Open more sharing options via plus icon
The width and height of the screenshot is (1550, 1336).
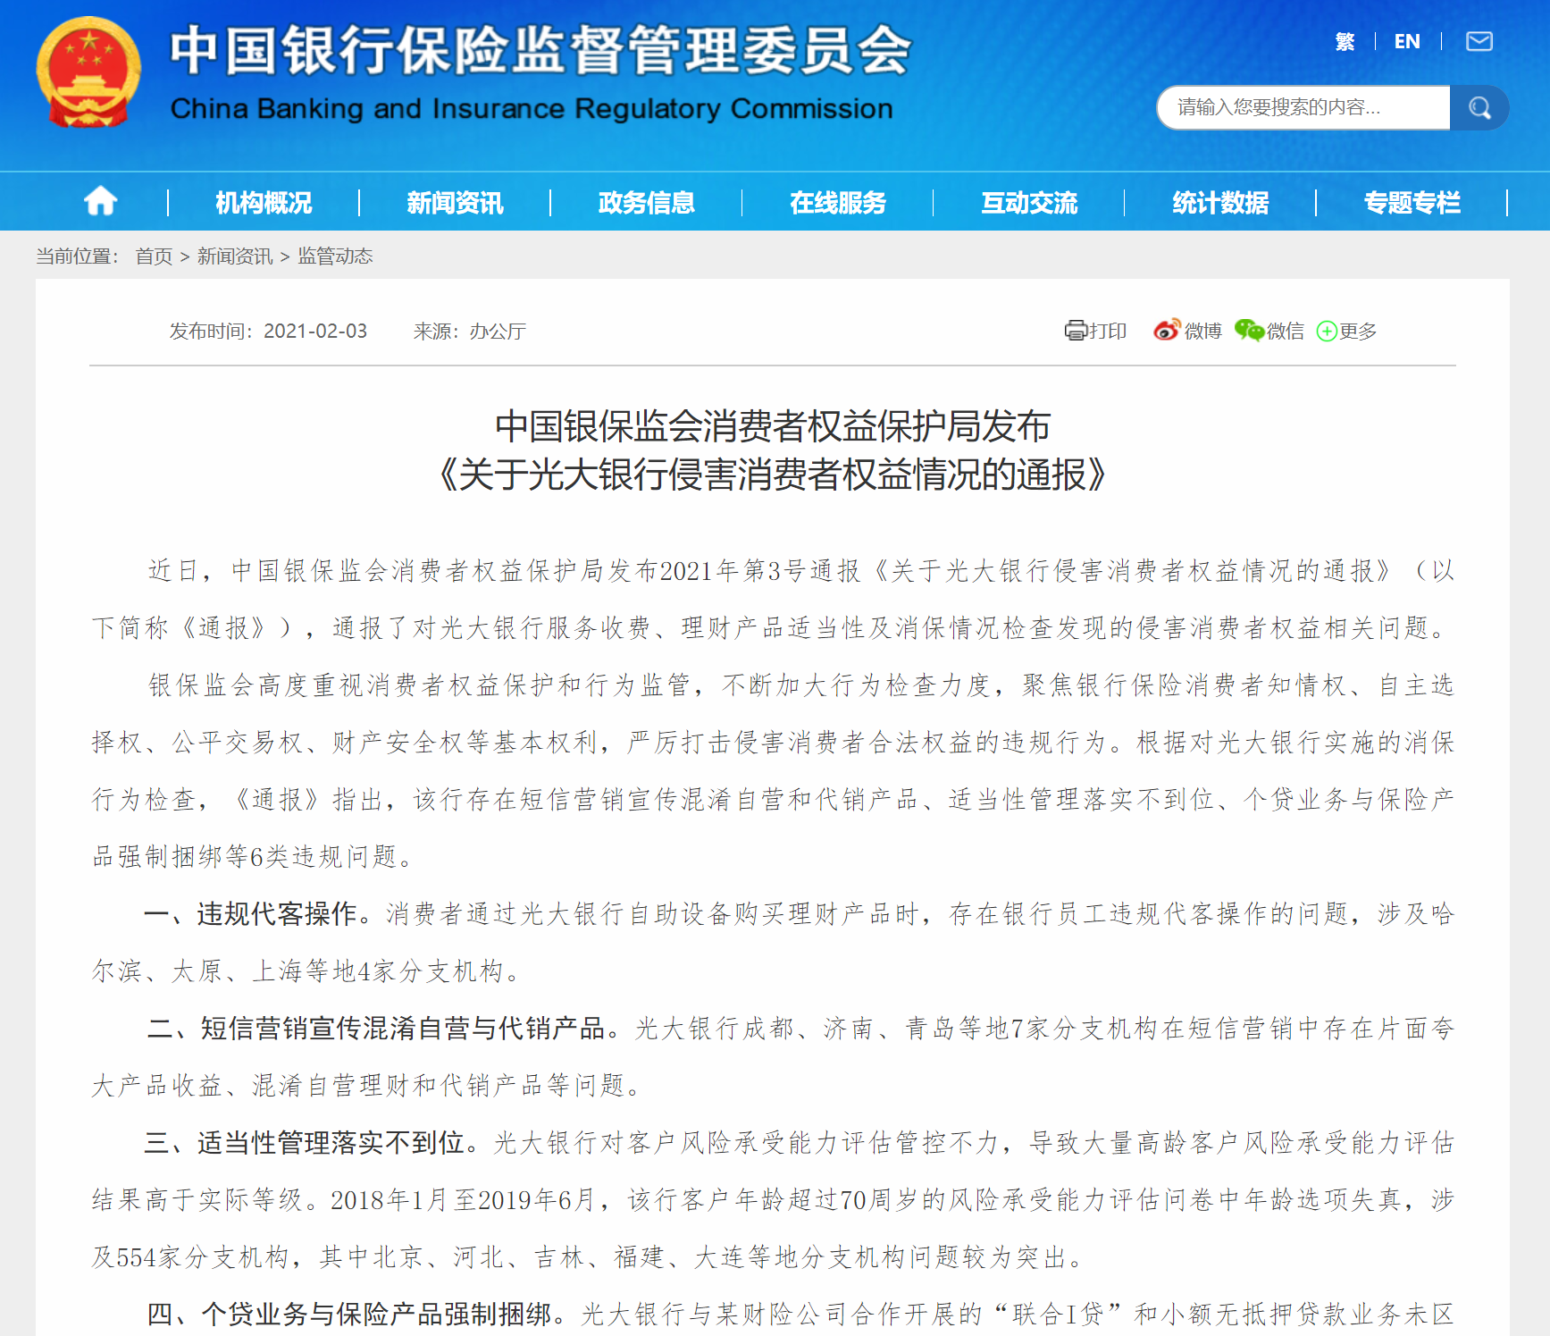tap(1327, 331)
